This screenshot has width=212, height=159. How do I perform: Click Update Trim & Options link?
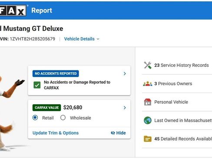click(56, 133)
